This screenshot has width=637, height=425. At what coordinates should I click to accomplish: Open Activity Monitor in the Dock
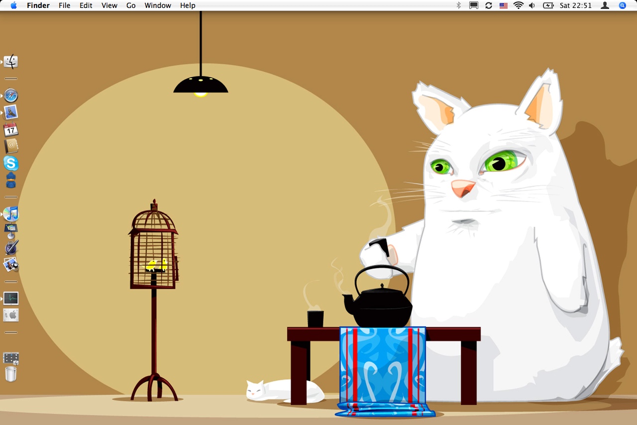11,298
